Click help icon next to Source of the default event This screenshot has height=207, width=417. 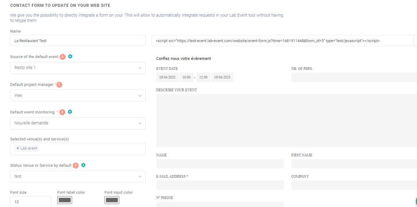pos(62,57)
